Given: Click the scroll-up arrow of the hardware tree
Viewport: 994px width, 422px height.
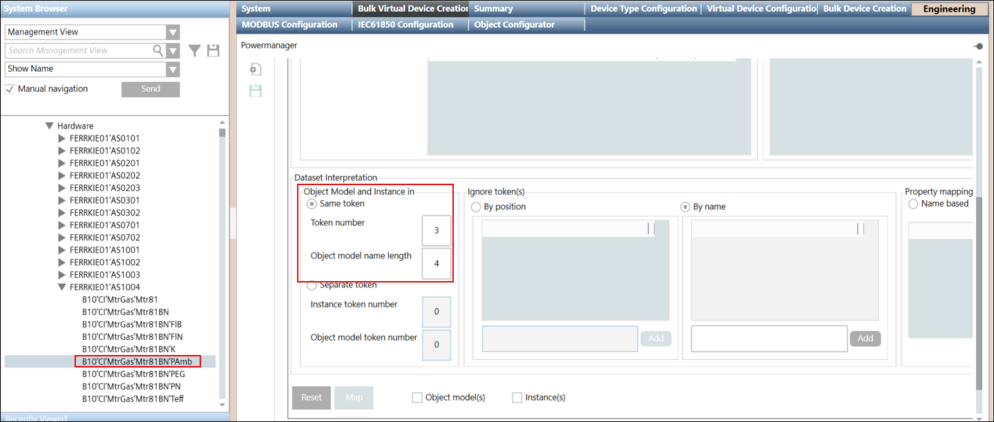Looking at the screenshot, I should coord(222,125).
